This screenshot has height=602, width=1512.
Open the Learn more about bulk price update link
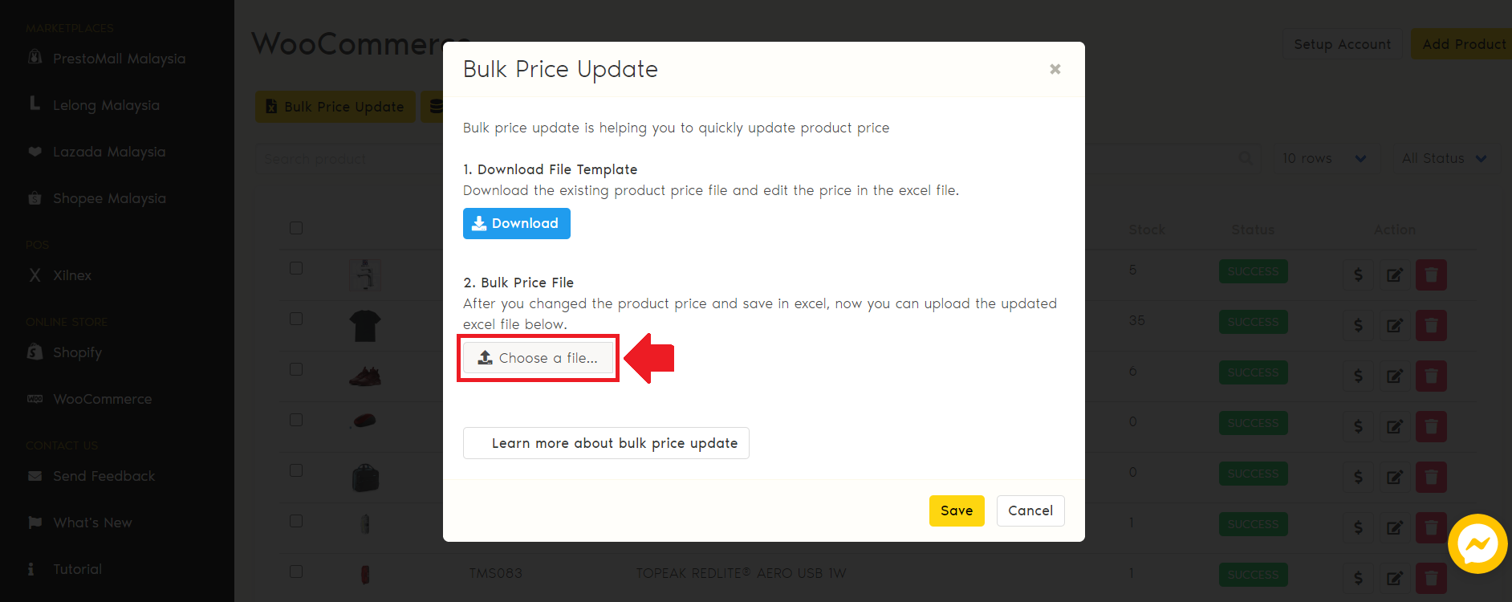pyautogui.click(x=606, y=443)
